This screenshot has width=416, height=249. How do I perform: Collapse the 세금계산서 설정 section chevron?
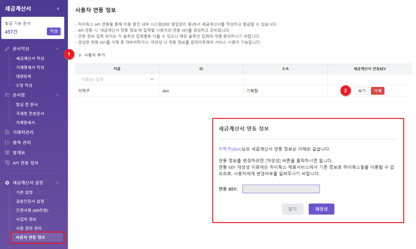[x=57, y=183]
